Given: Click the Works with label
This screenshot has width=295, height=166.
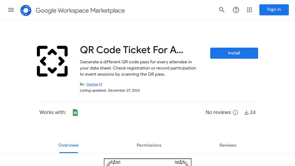Looking at the screenshot, I should (53, 113).
